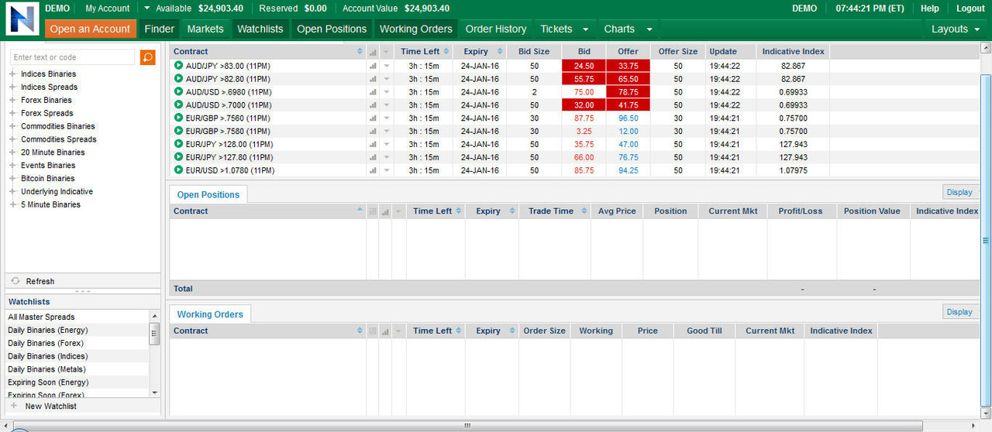This screenshot has height=432, width=992.
Task: Open the Order History tab
Action: 495,29
